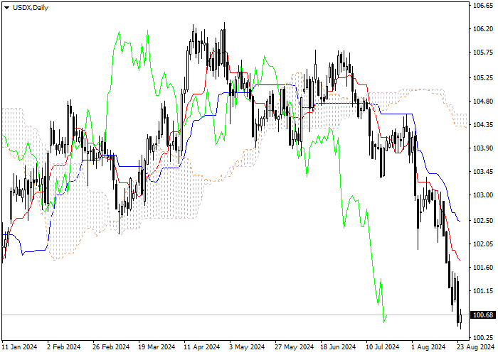The height and width of the screenshot is (355, 498).
Task: Click the 18 Jun 2024 date label
Action: pos(338,347)
